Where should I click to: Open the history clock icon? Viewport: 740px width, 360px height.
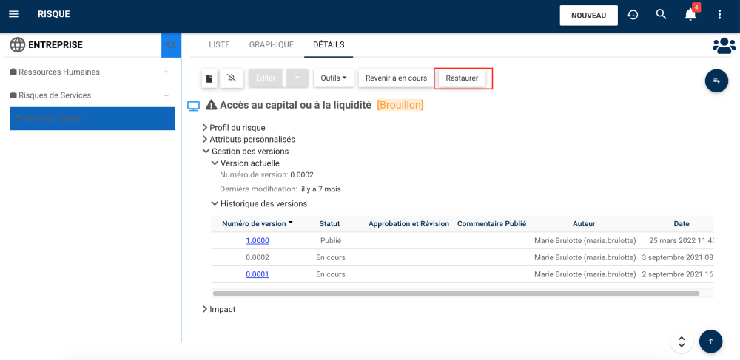tap(633, 15)
